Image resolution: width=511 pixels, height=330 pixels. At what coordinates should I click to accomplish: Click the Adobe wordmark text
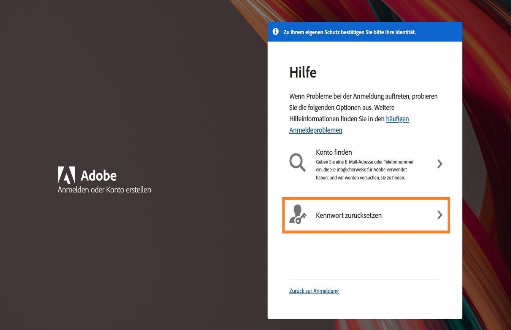click(x=98, y=176)
